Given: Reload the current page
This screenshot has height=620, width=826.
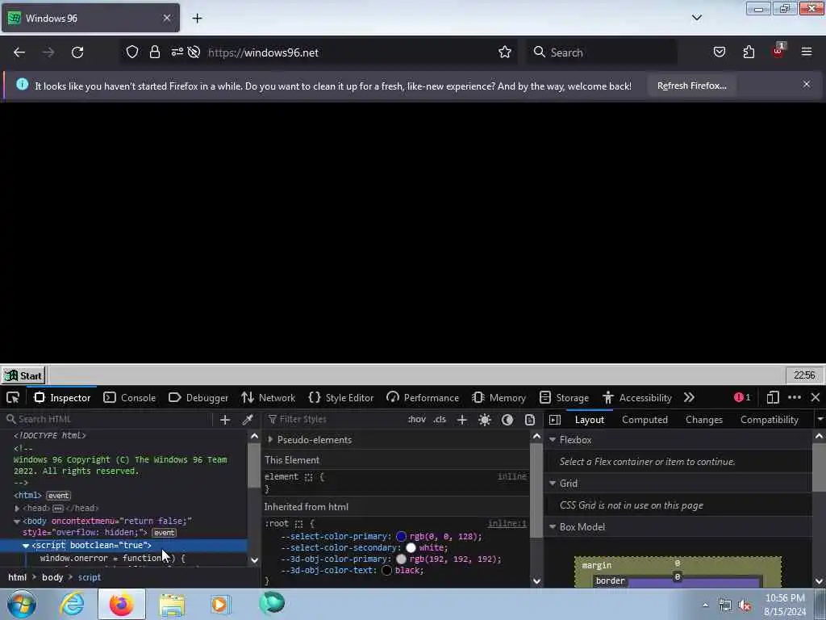Looking at the screenshot, I should pyautogui.click(x=77, y=52).
